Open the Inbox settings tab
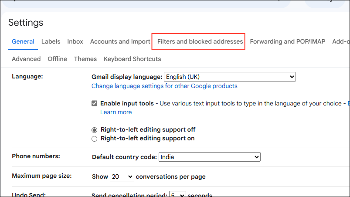This screenshot has width=350, height=197. [75, 41]
